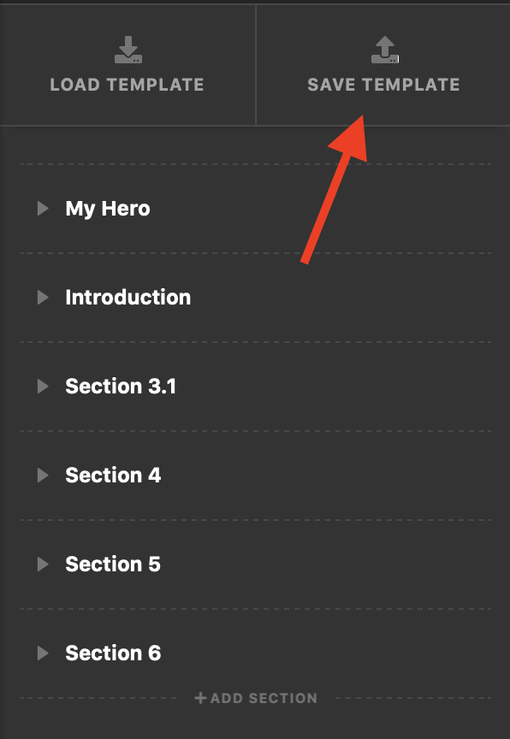Click the plus icon beside Add Section
Image resolution: width=510 pixels, height=739 pixels.
point(200,698)
